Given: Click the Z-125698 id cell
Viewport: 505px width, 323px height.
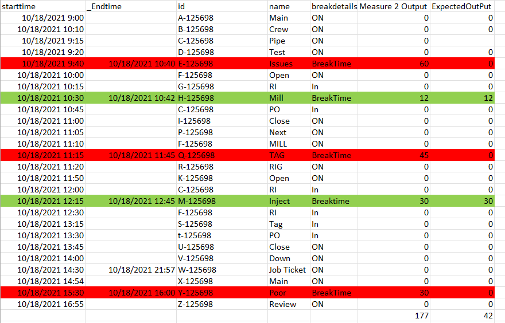Looking at the screenshot, I should [x=222, y=304].
